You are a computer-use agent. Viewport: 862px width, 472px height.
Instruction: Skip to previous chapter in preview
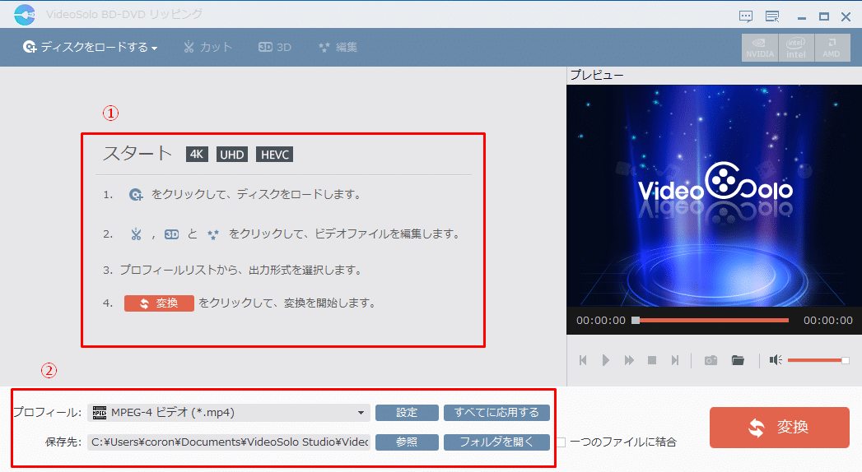(x=583, y=360)
